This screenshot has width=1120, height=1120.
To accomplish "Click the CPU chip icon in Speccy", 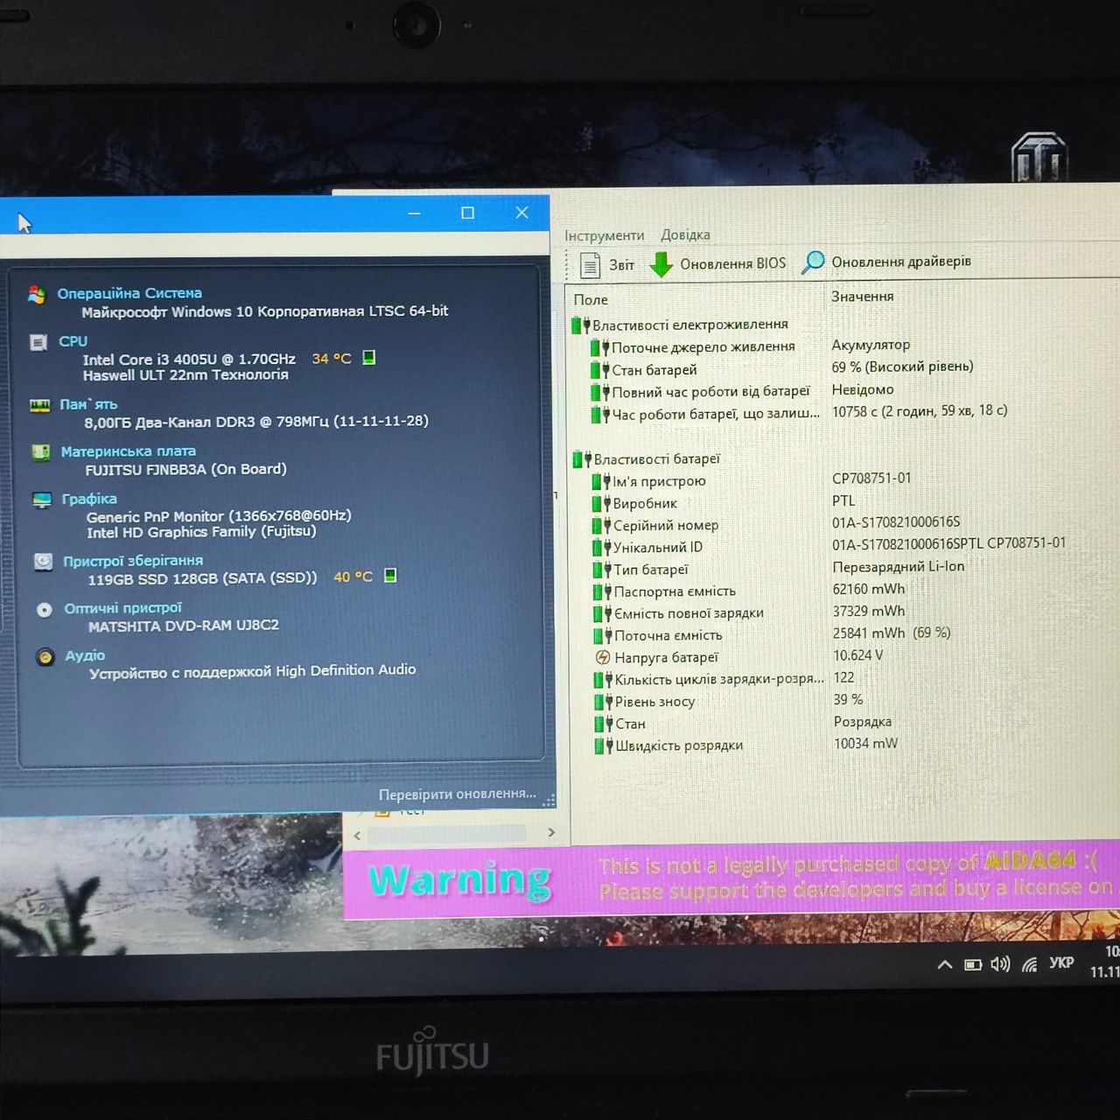I will tap(38, 342).
